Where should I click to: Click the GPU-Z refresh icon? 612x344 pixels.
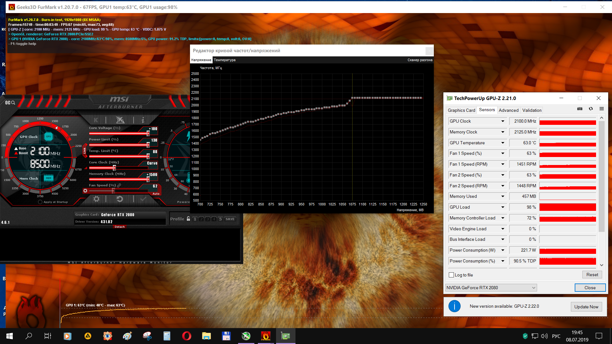(591, 109)
